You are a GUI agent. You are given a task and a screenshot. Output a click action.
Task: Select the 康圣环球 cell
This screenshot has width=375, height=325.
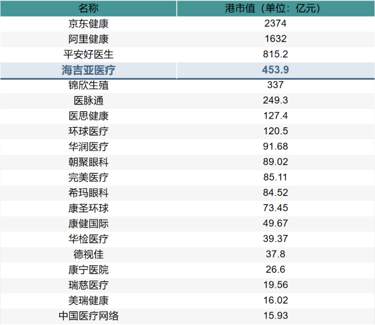coord(88,209)
